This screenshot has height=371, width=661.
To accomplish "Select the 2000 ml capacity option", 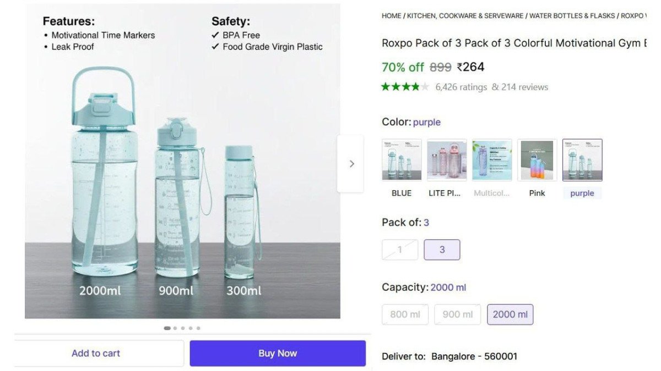I will (510, 314).
